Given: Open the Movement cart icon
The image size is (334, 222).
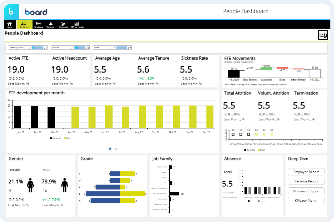Looking at the screenshot, I should [x=63, y=24].
